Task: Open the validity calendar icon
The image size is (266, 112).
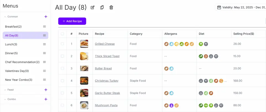Action: pyautogui.click(x=219, y=7)
